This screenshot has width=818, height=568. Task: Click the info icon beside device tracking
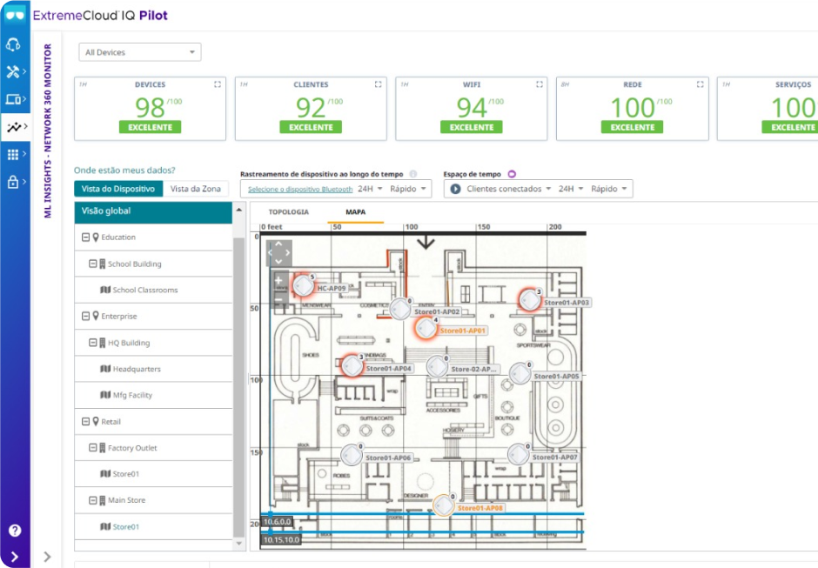(x=413, y=174)
